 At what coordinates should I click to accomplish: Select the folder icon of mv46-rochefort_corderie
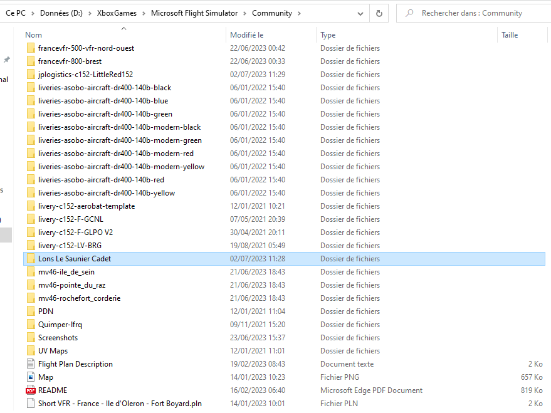click(31, 298)
